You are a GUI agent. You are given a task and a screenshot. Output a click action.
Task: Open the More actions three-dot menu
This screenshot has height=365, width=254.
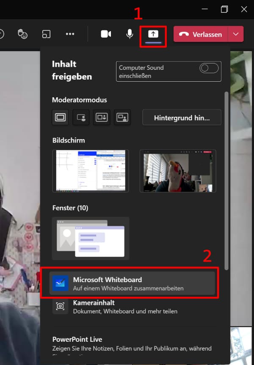click(x=70, y=34)
